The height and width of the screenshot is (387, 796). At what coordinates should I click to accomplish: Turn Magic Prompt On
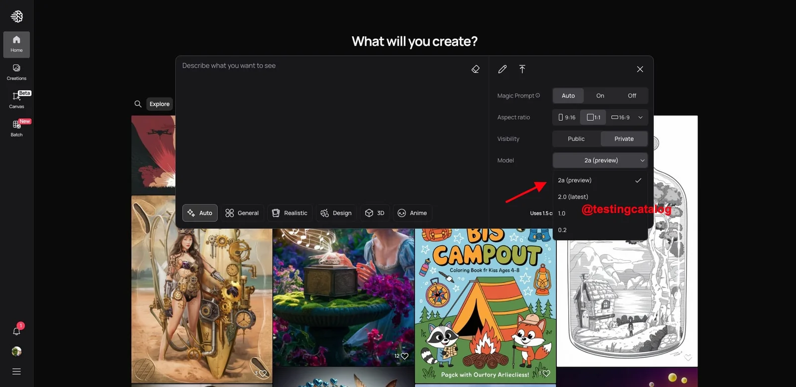[x=600, y=96]
